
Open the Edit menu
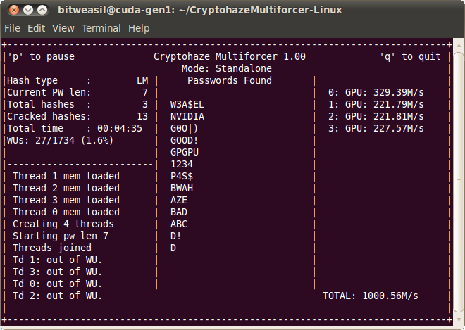[x=36, y=28]
